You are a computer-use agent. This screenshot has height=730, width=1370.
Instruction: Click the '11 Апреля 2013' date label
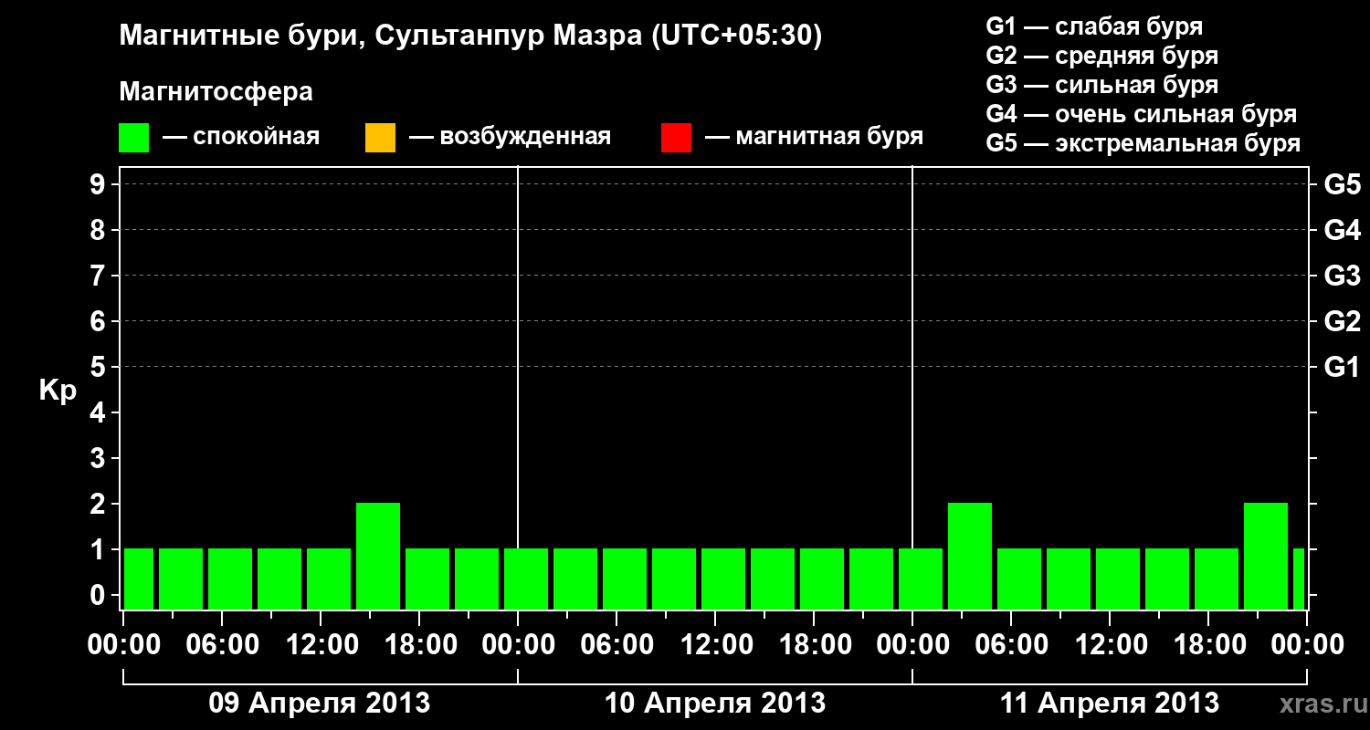point(1110,704)
